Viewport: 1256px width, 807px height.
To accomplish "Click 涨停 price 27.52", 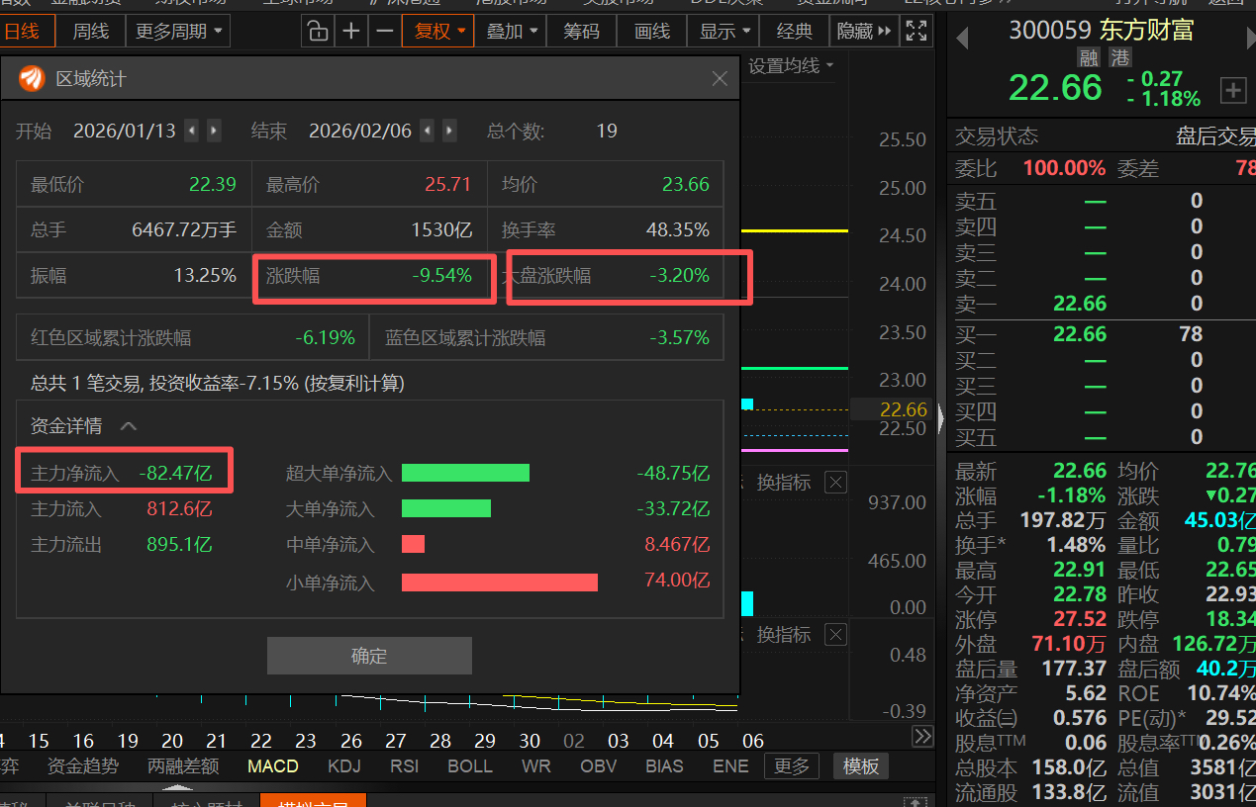I will (1080, 620).
